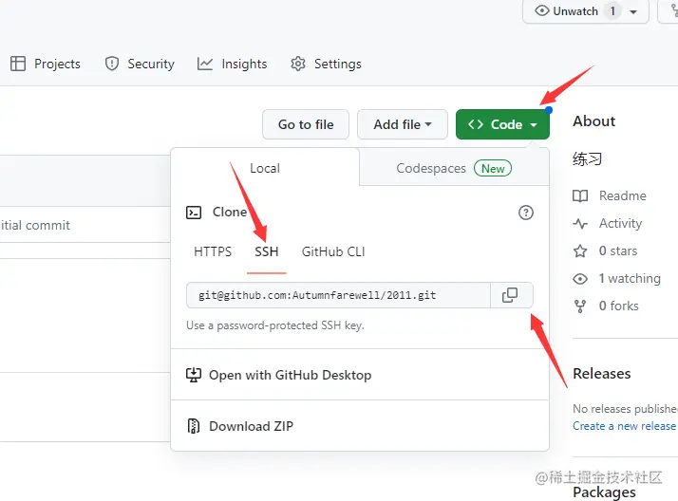678x501 pixels.
Task: Click the SSH clone URL field
Action: (339, 295)
